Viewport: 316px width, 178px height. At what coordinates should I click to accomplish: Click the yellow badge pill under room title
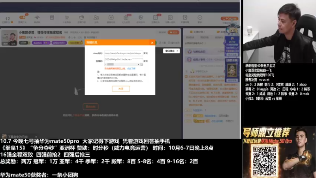click(75, 43)
